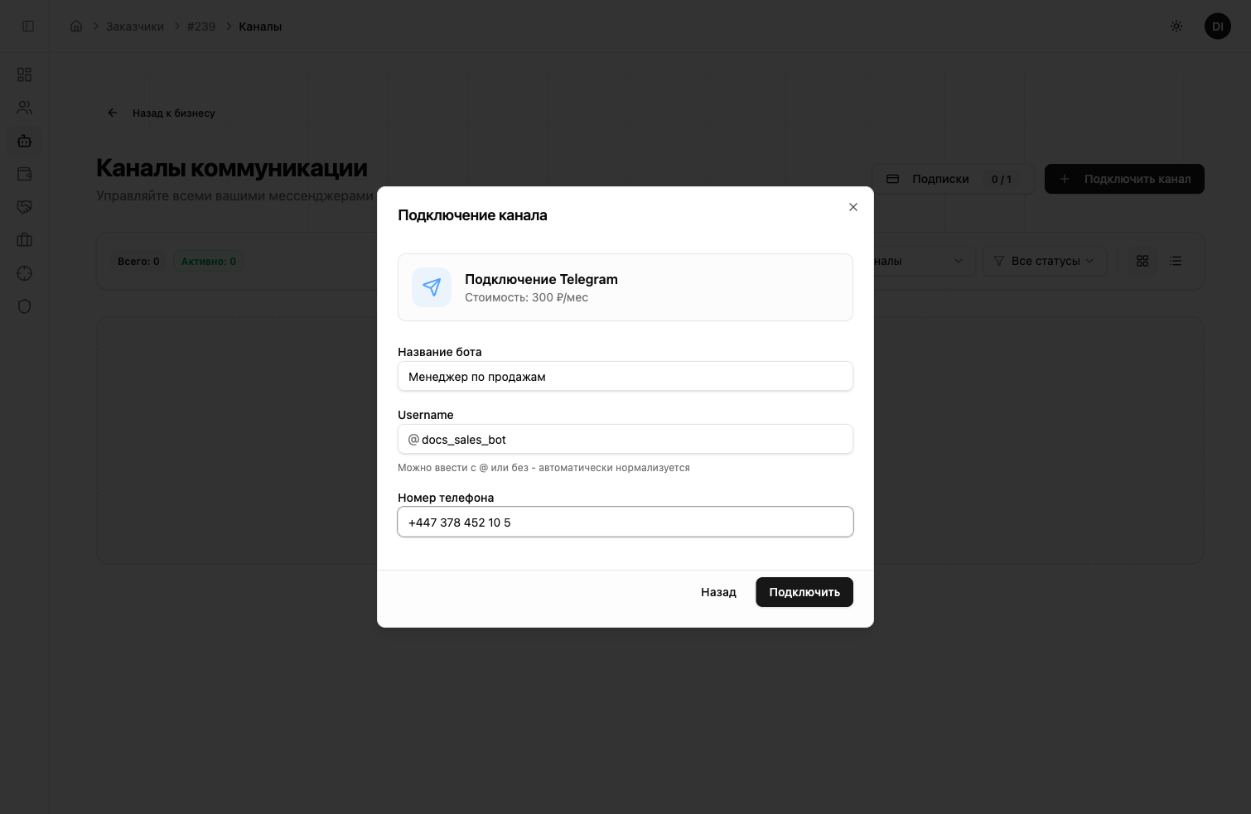Screen dimensions: 1251x814
Task: Select the robot/bot channels icon in sidebar
Action: tap(25, 141)
